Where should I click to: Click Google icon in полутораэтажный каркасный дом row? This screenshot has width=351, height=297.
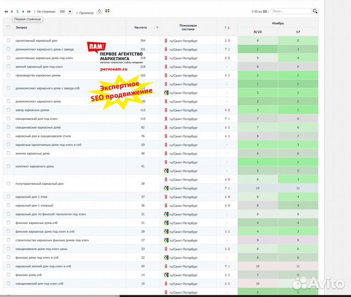[x=166, y=188]
